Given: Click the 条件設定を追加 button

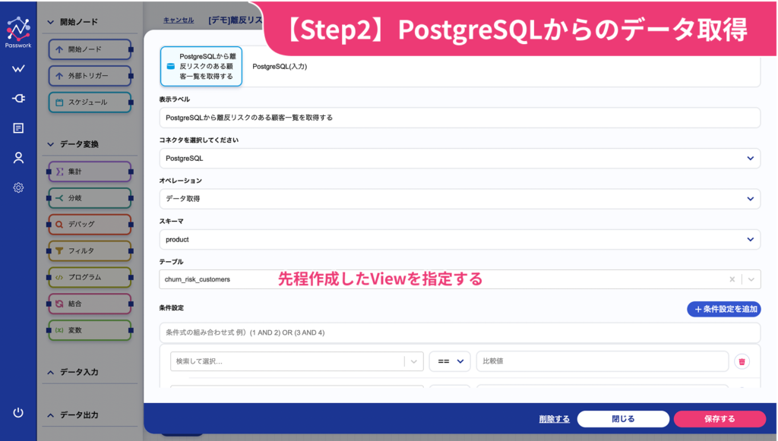Looking at the screenshot, I should point(724,309).
